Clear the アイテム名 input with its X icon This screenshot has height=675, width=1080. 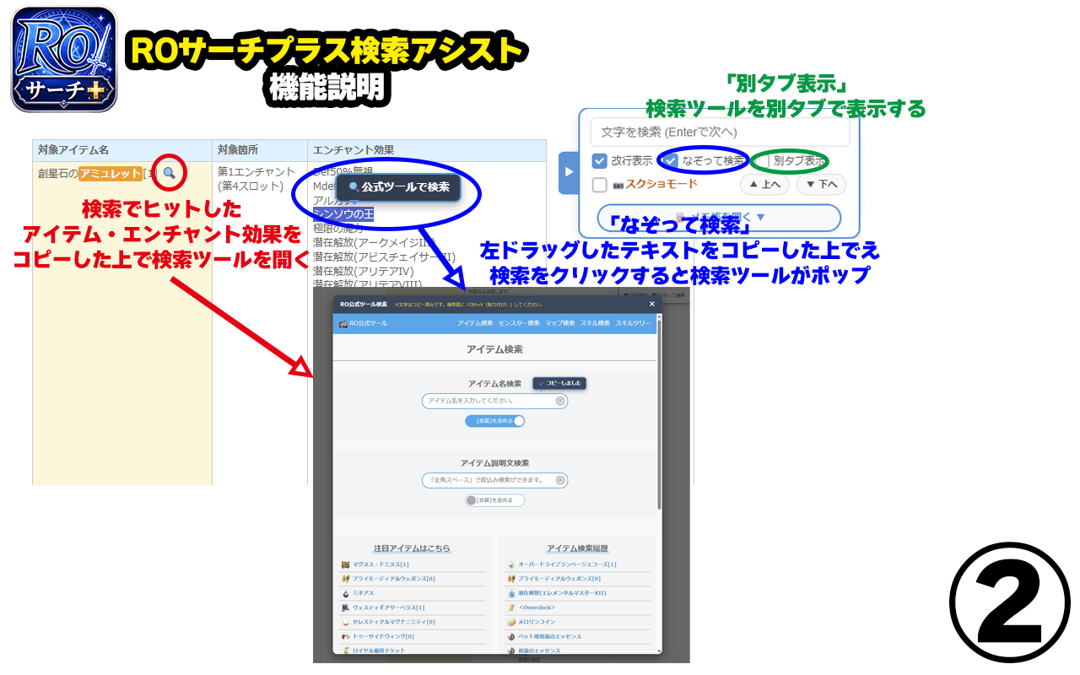click(x=559, y=401)
